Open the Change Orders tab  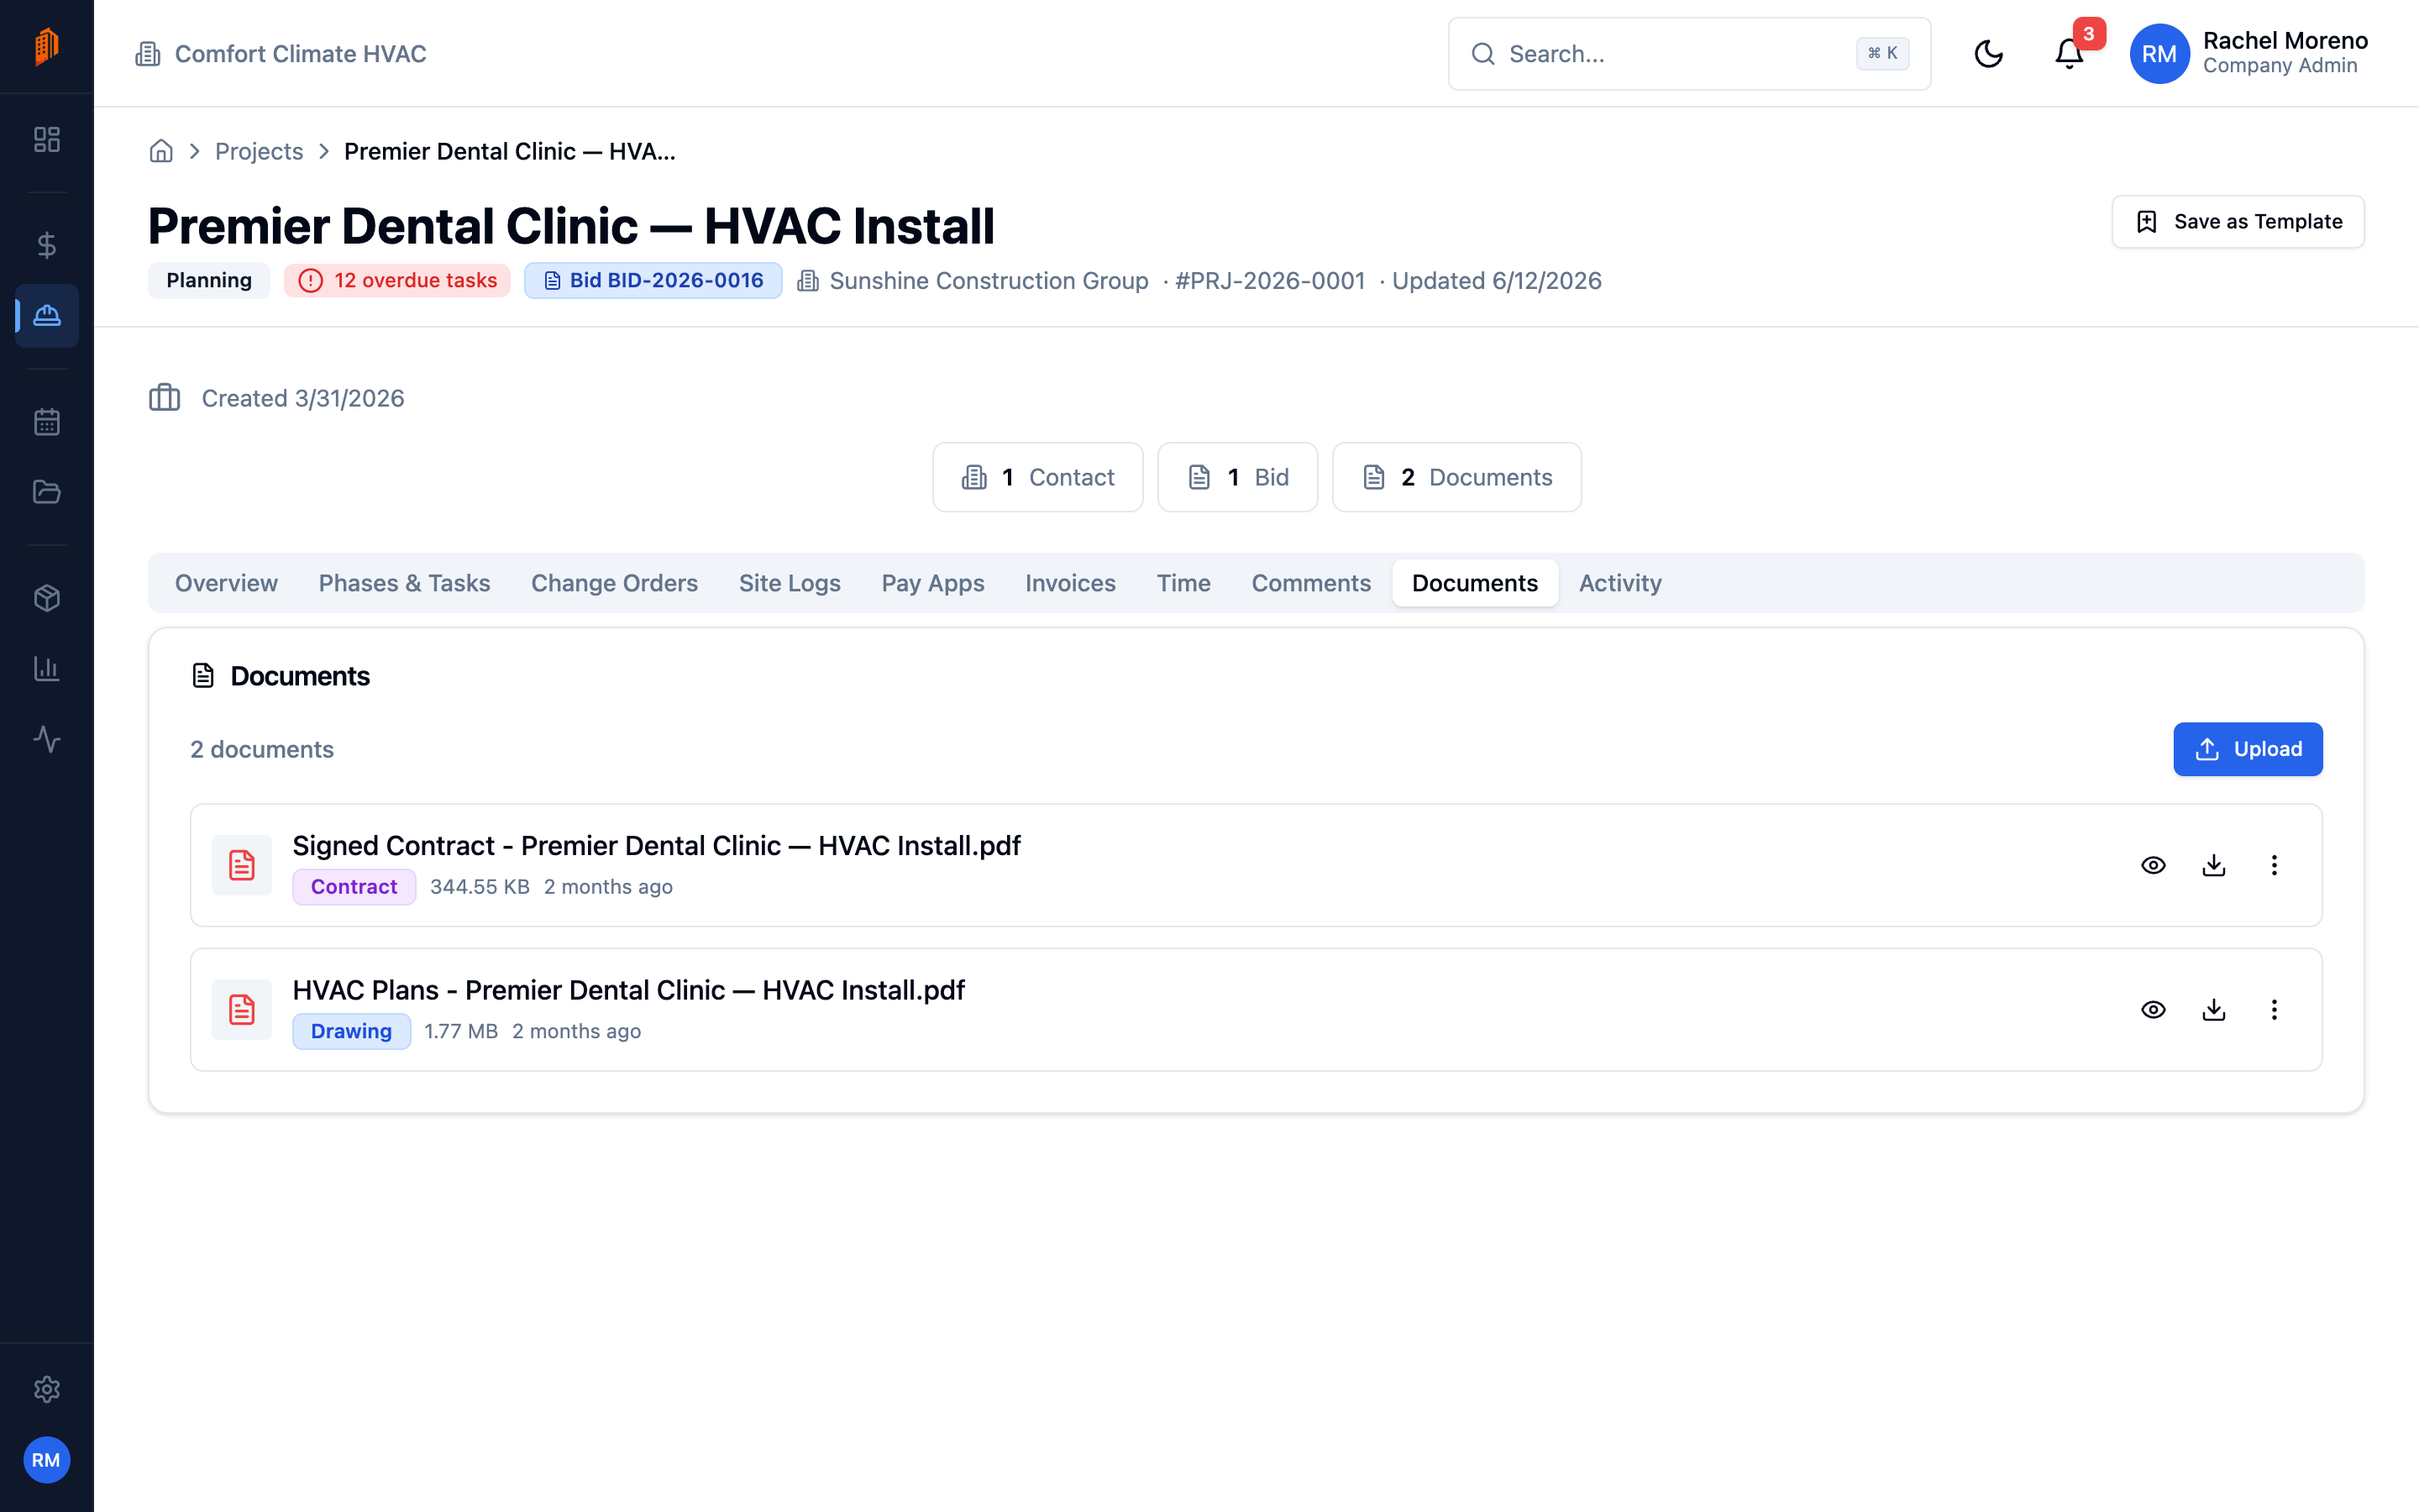(x=615, y=583)
